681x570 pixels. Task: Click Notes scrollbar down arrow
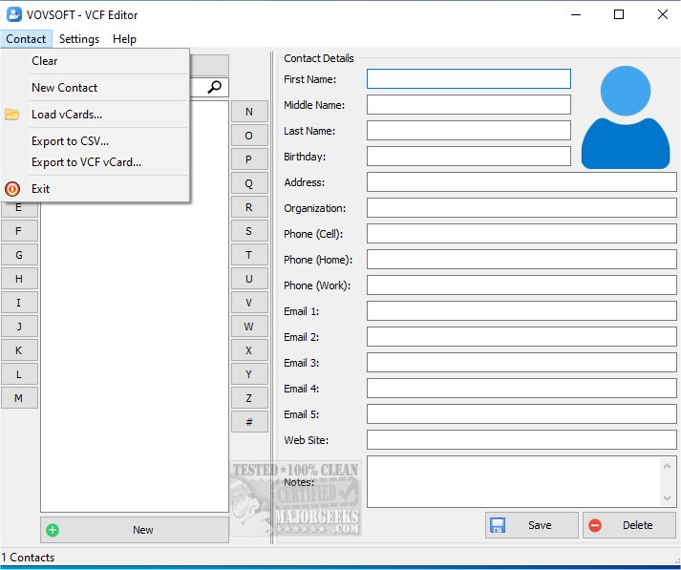[668, 498]
